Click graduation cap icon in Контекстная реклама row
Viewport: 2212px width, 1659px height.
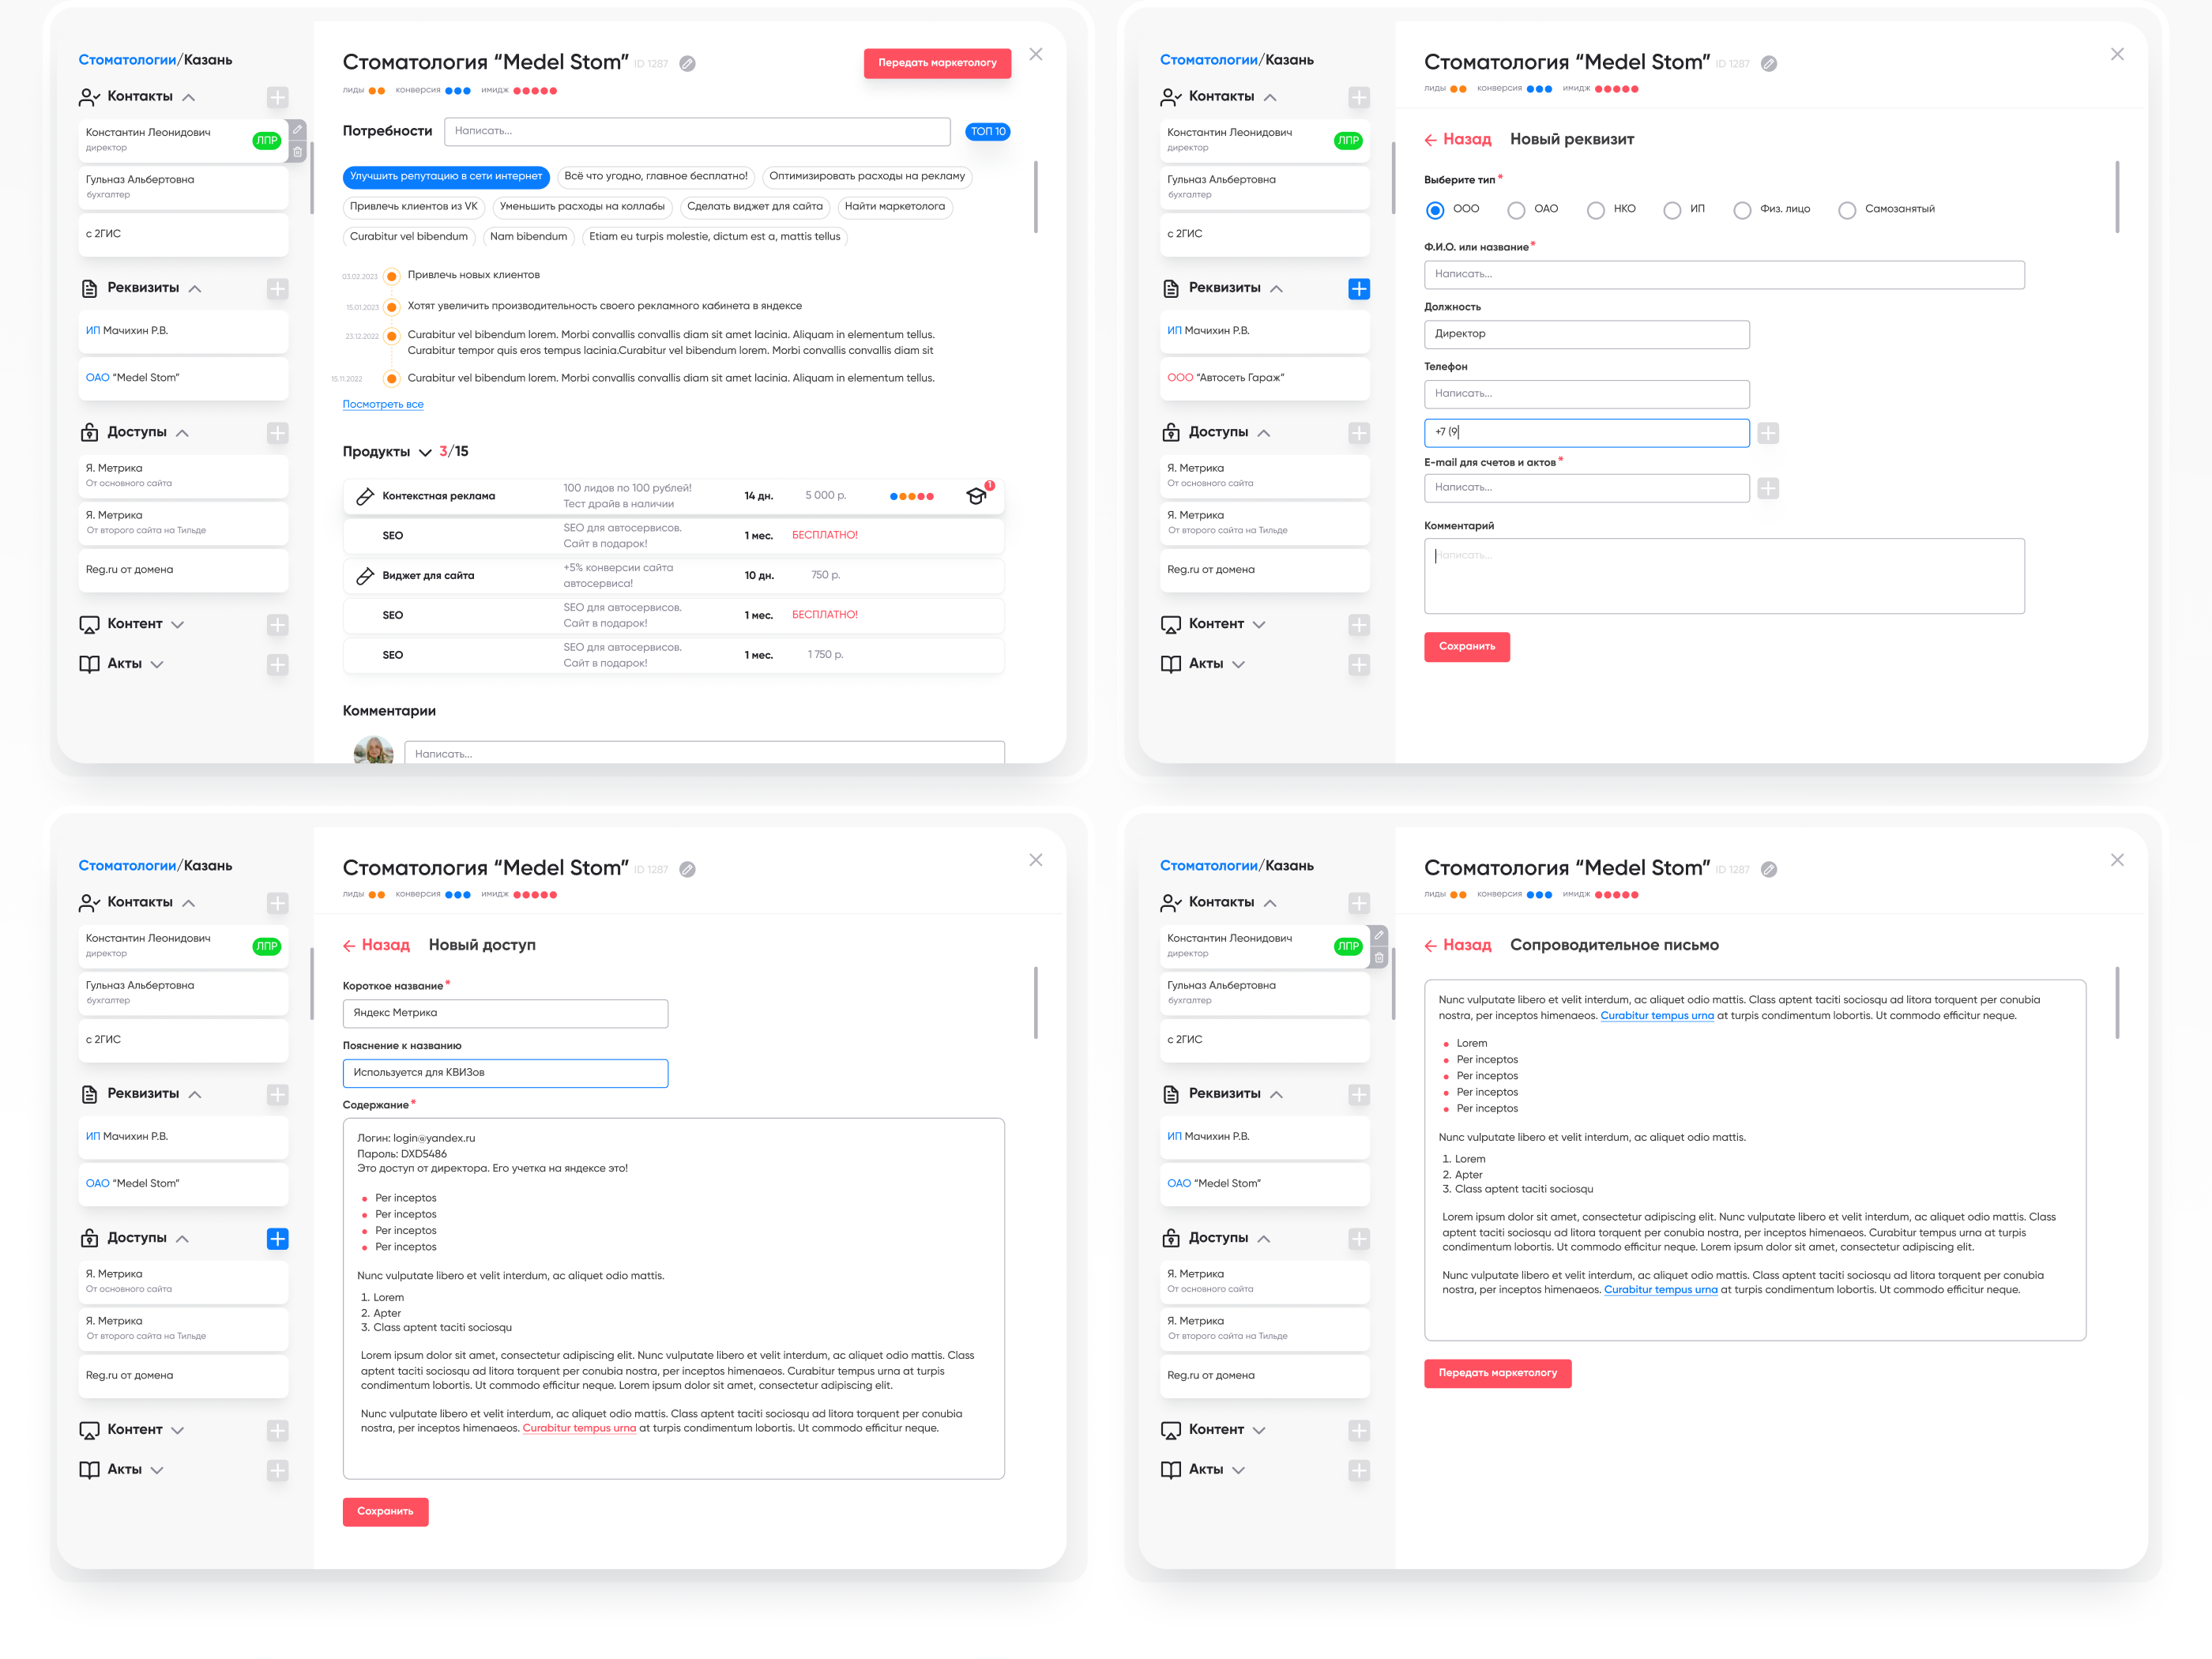click(976, 496)
